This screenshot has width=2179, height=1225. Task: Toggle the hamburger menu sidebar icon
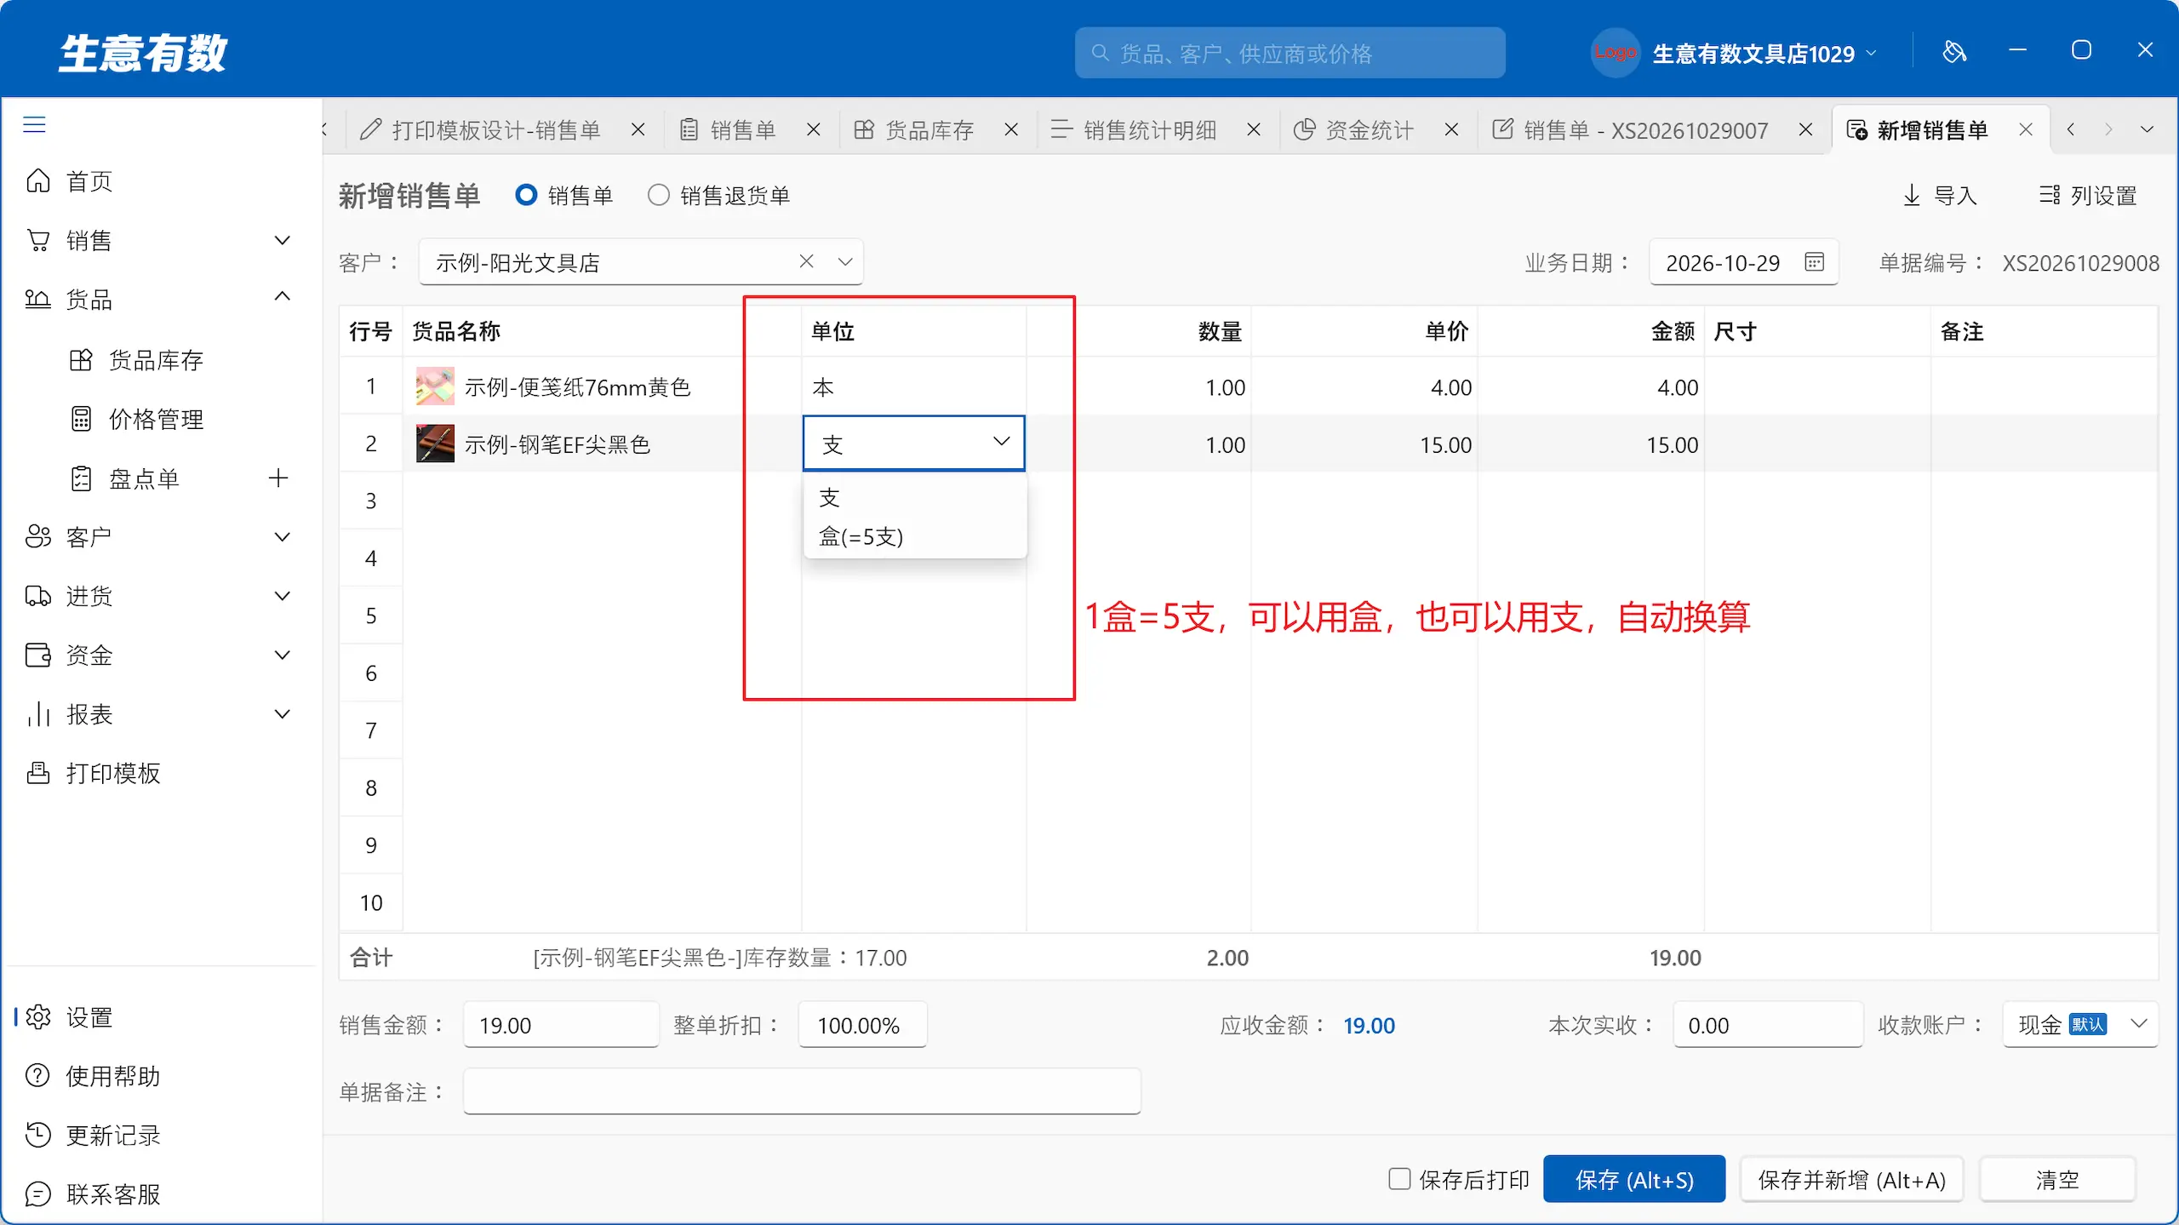click(34, 125)
